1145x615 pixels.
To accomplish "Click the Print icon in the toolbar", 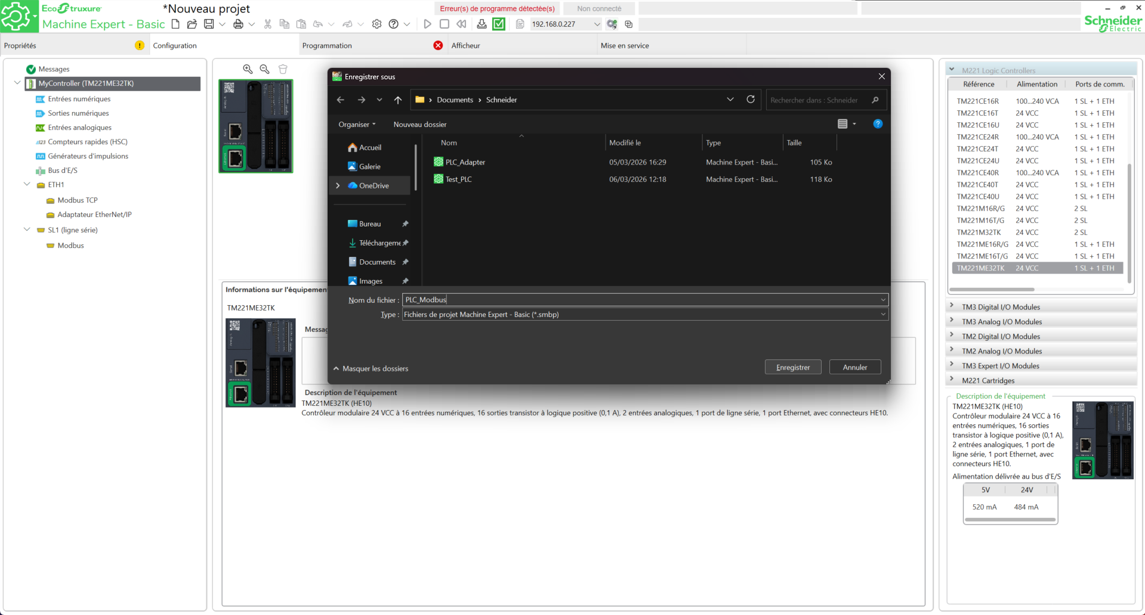I will click(238, 24).
